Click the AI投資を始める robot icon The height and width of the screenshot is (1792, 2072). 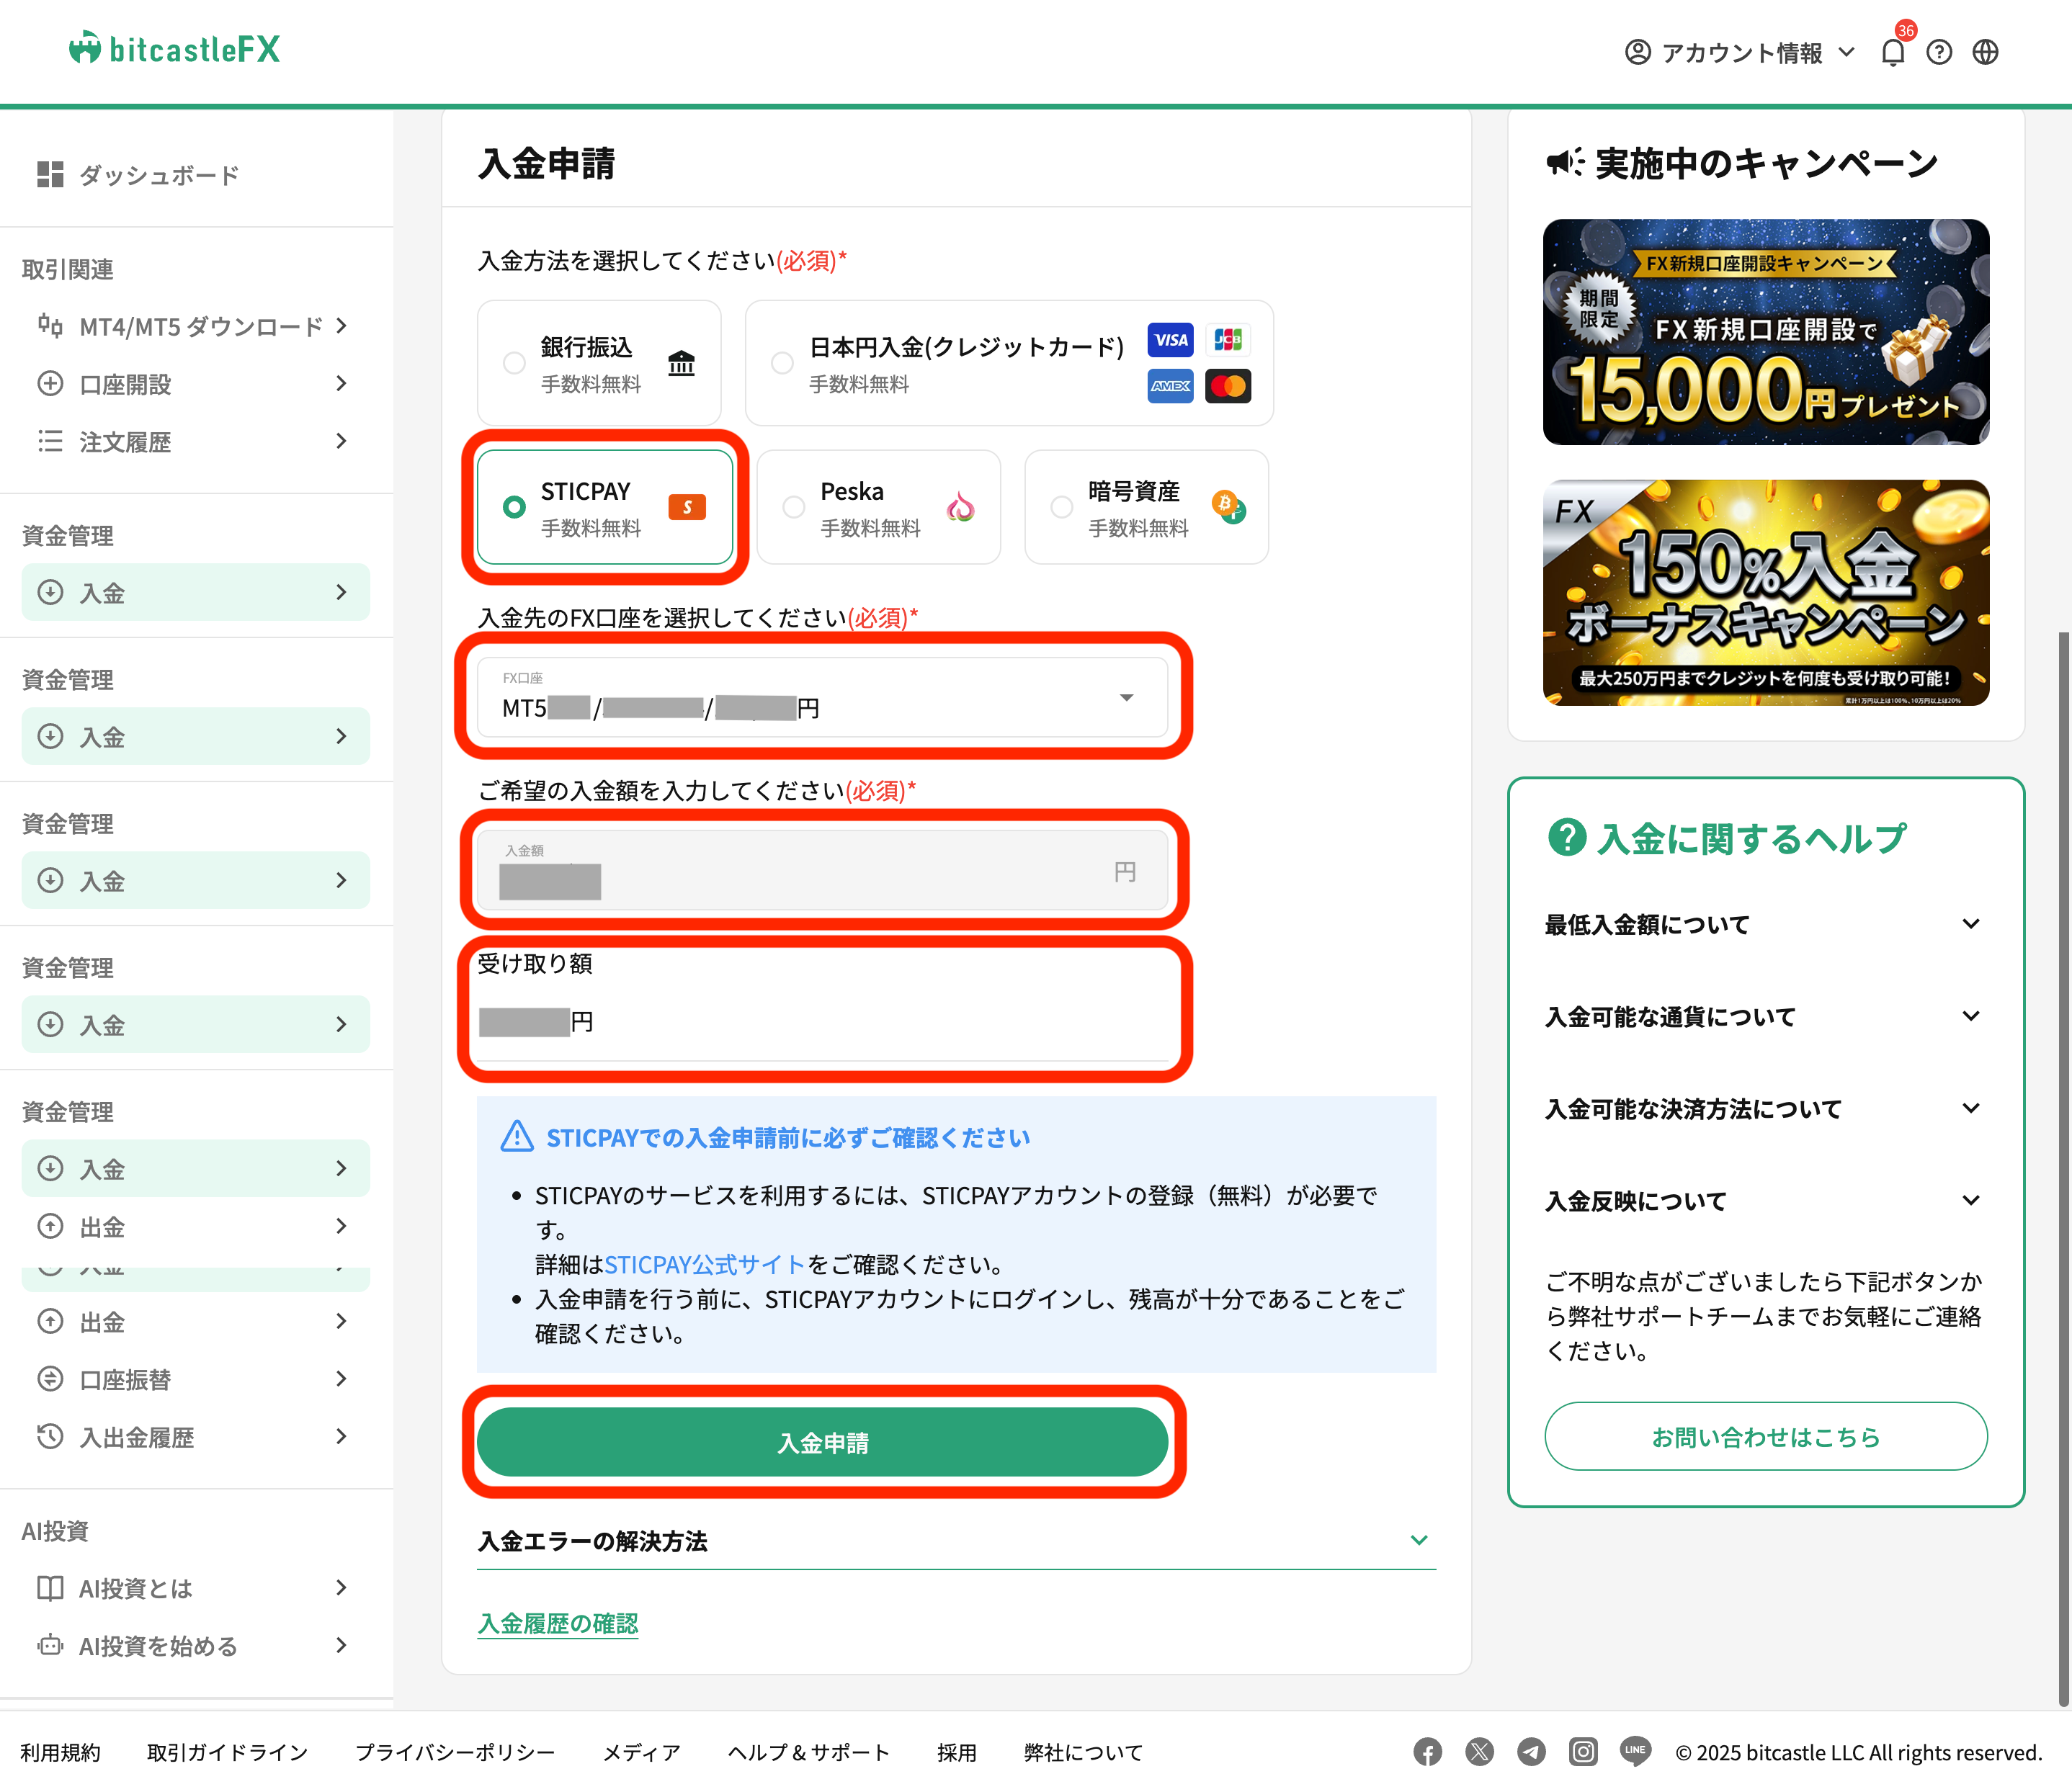pyautogui.click(x=50, y=1645)
